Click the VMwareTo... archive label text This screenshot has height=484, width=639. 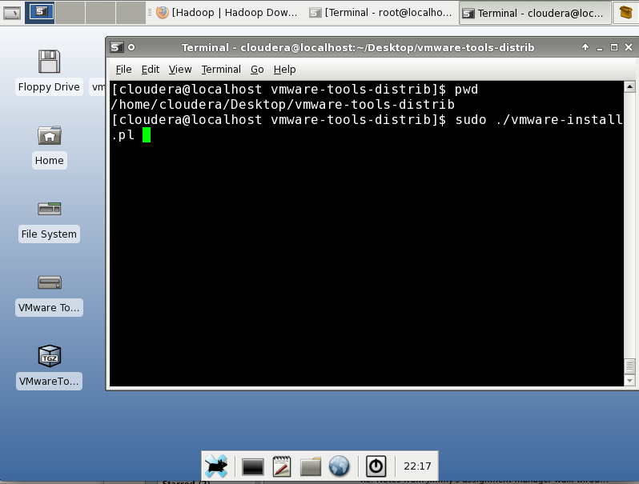pyautogui.click(x=49, y=382)
